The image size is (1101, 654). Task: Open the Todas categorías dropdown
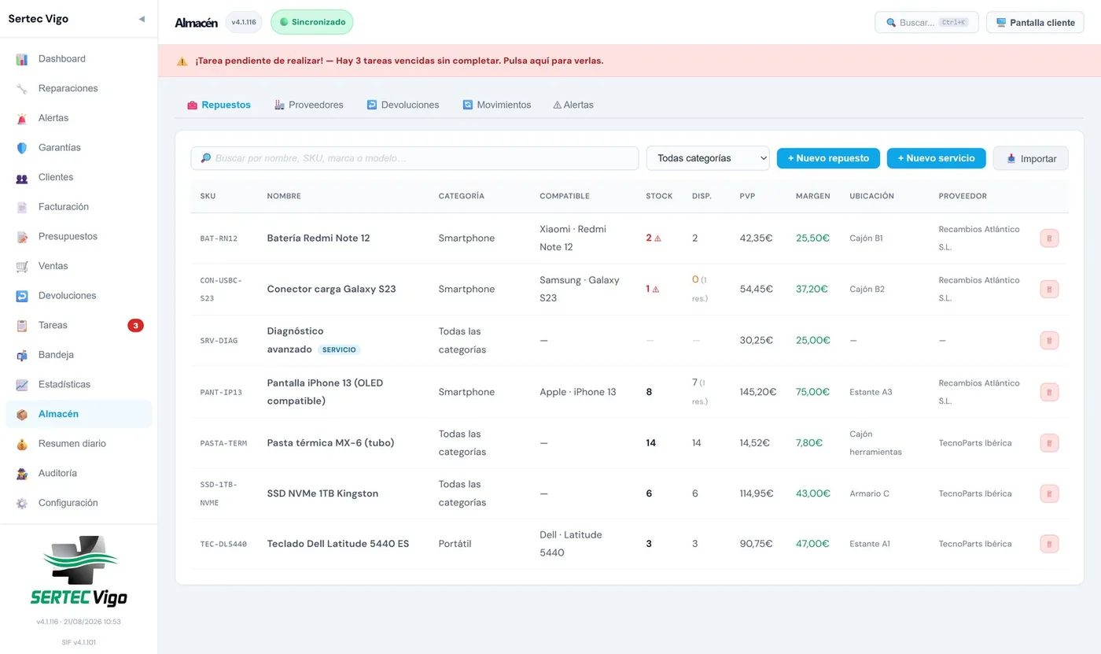tap(708, 158)
